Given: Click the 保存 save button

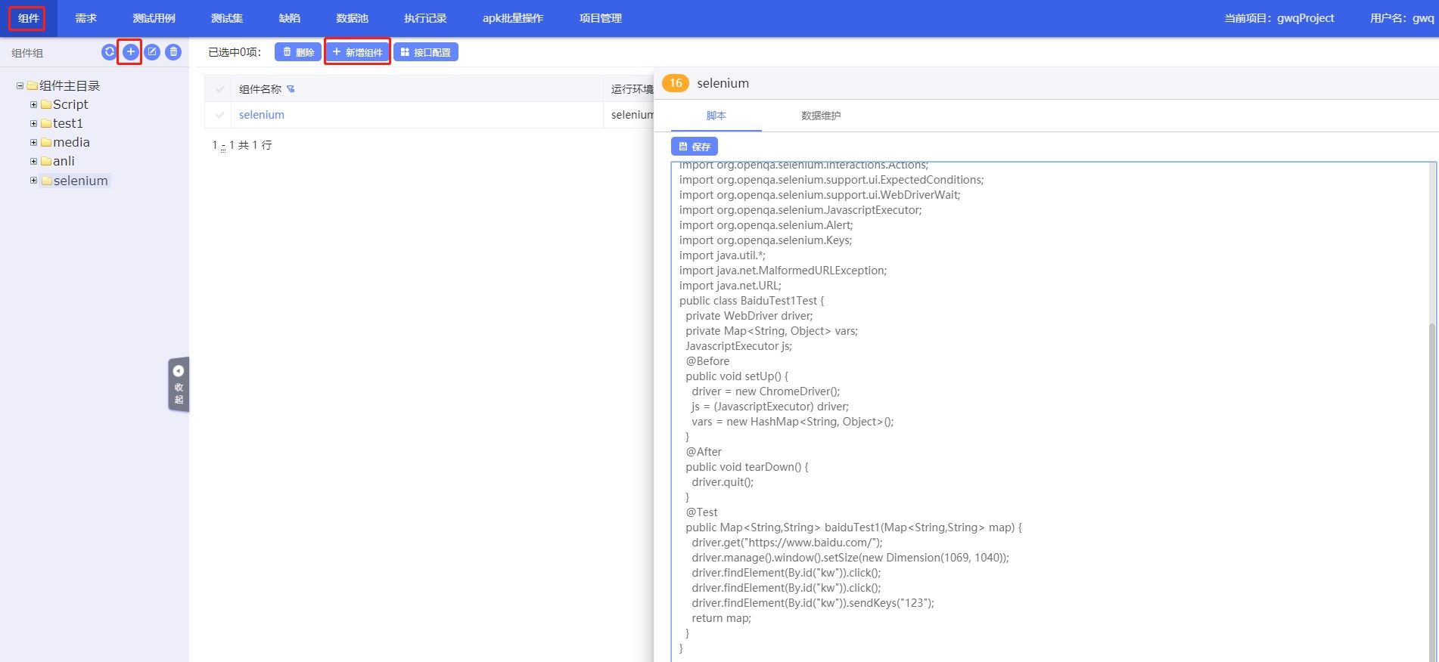Looking at the screenshot, I should coord(694,147).
